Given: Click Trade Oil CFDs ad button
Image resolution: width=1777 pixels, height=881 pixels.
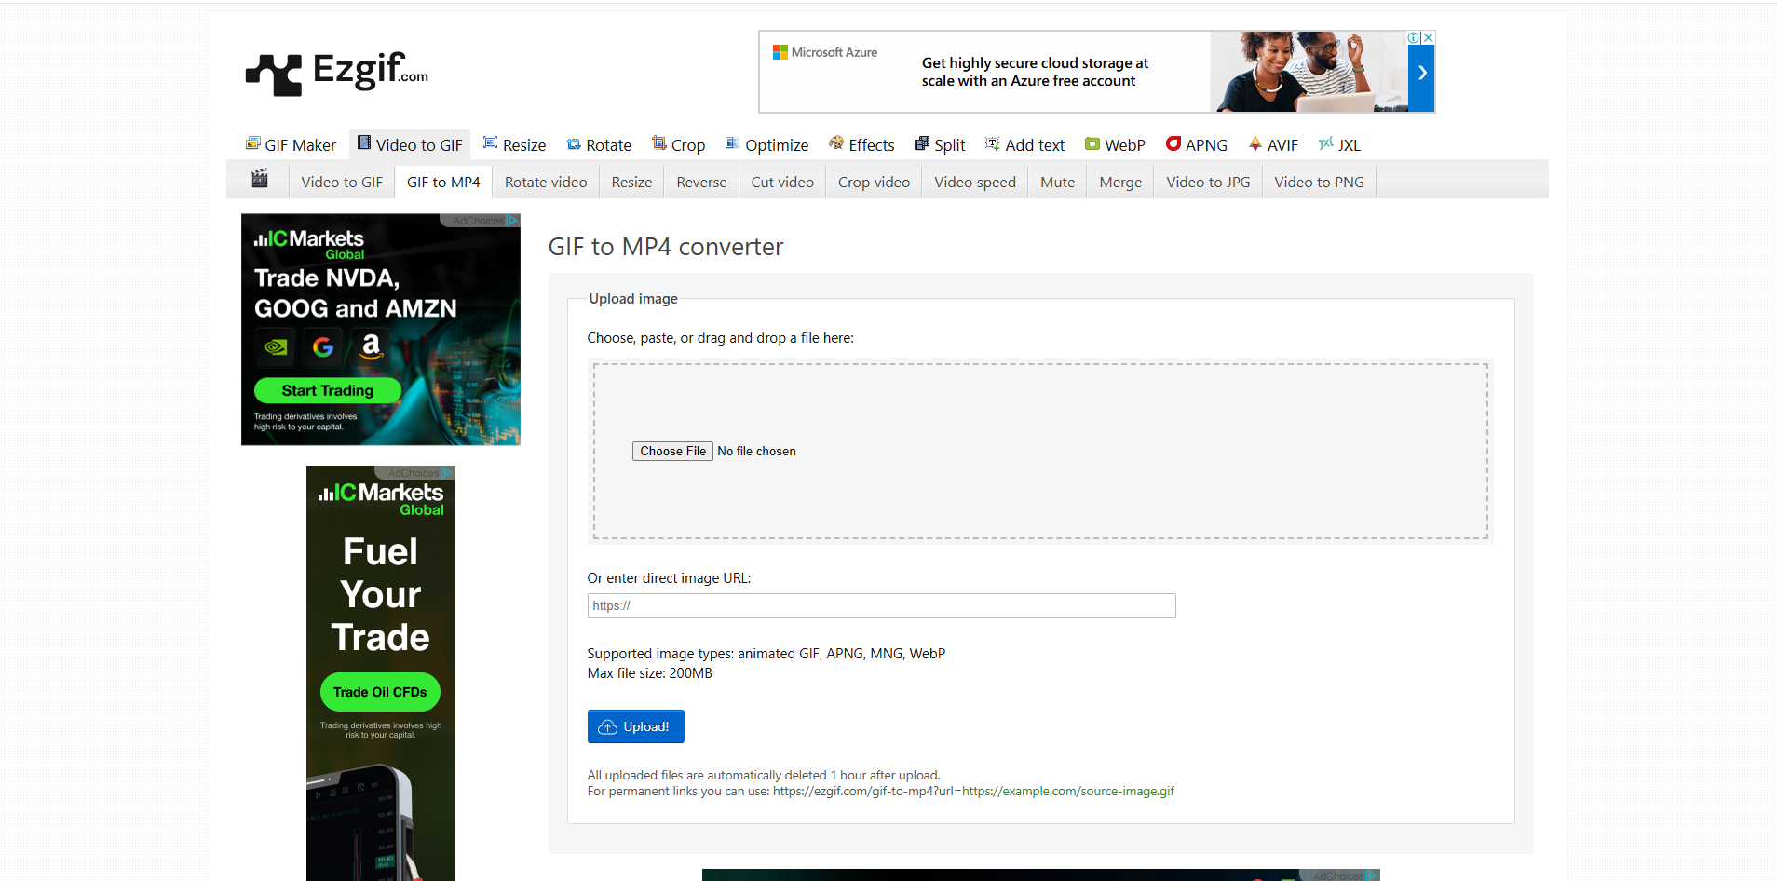Looking at the screenshot, I should click(x=380, y=692).
